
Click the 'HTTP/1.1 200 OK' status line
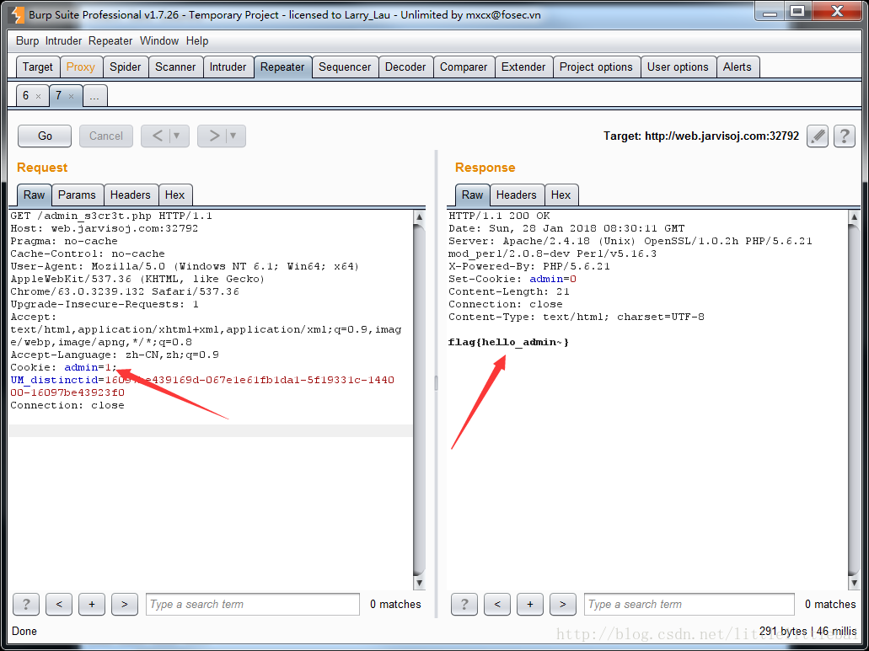[x=499, y=216]
